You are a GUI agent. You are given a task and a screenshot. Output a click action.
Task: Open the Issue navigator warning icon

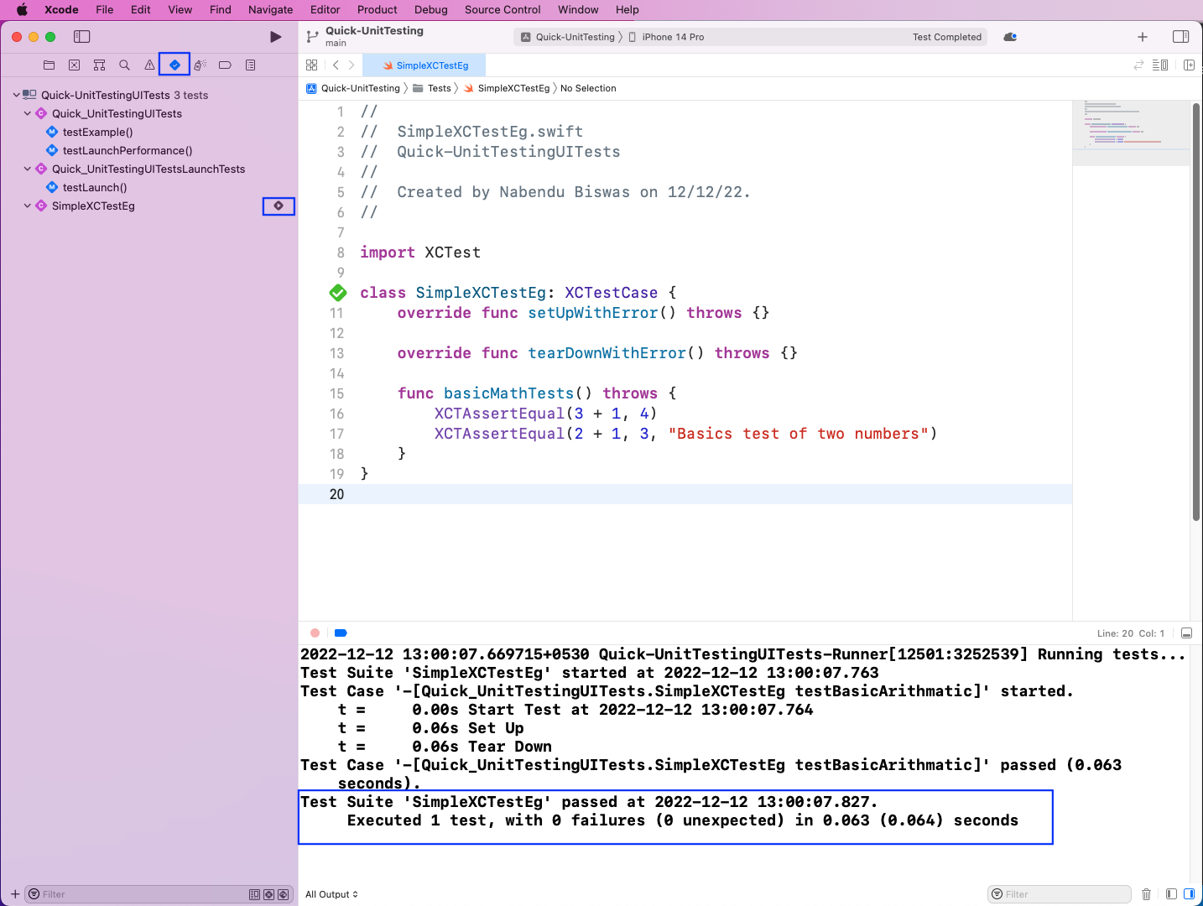click(x=149, y=65)
